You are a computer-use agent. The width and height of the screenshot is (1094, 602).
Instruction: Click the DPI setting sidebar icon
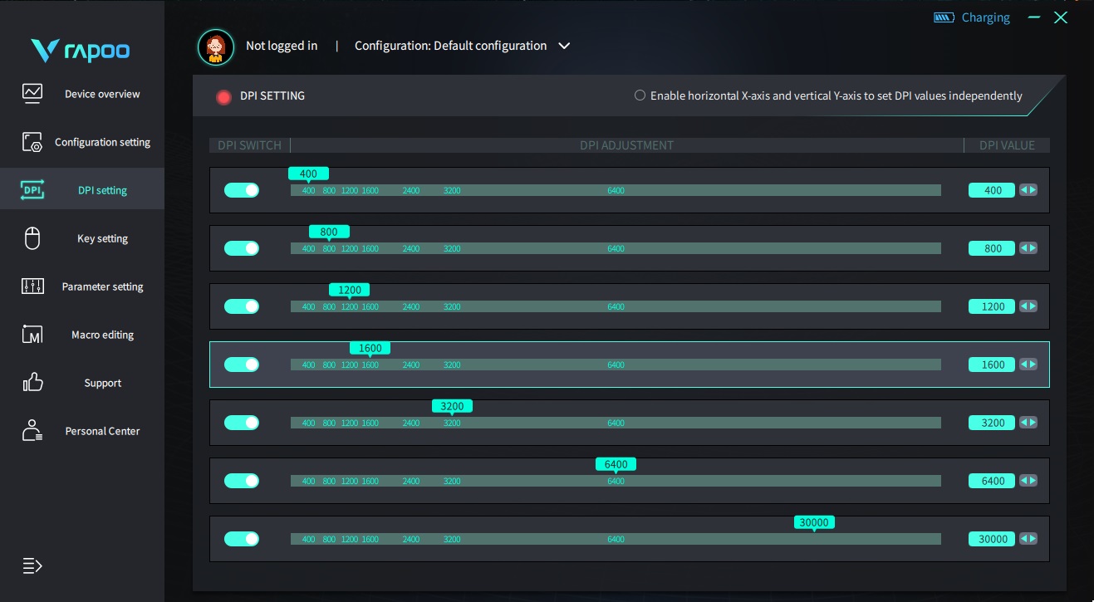point(32,190)
